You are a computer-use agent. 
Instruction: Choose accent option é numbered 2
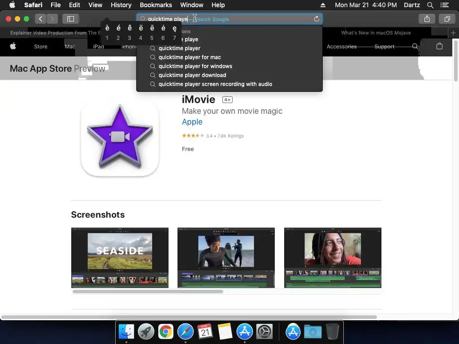(x=118, y=32)
